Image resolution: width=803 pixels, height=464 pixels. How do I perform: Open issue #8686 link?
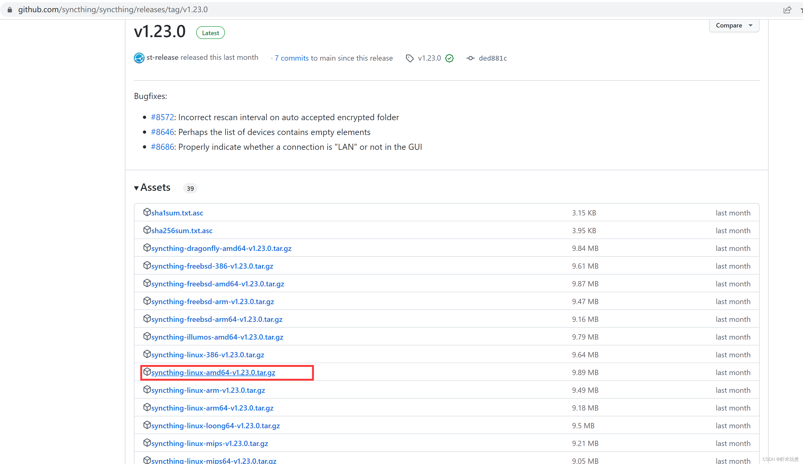click(162, 147)
